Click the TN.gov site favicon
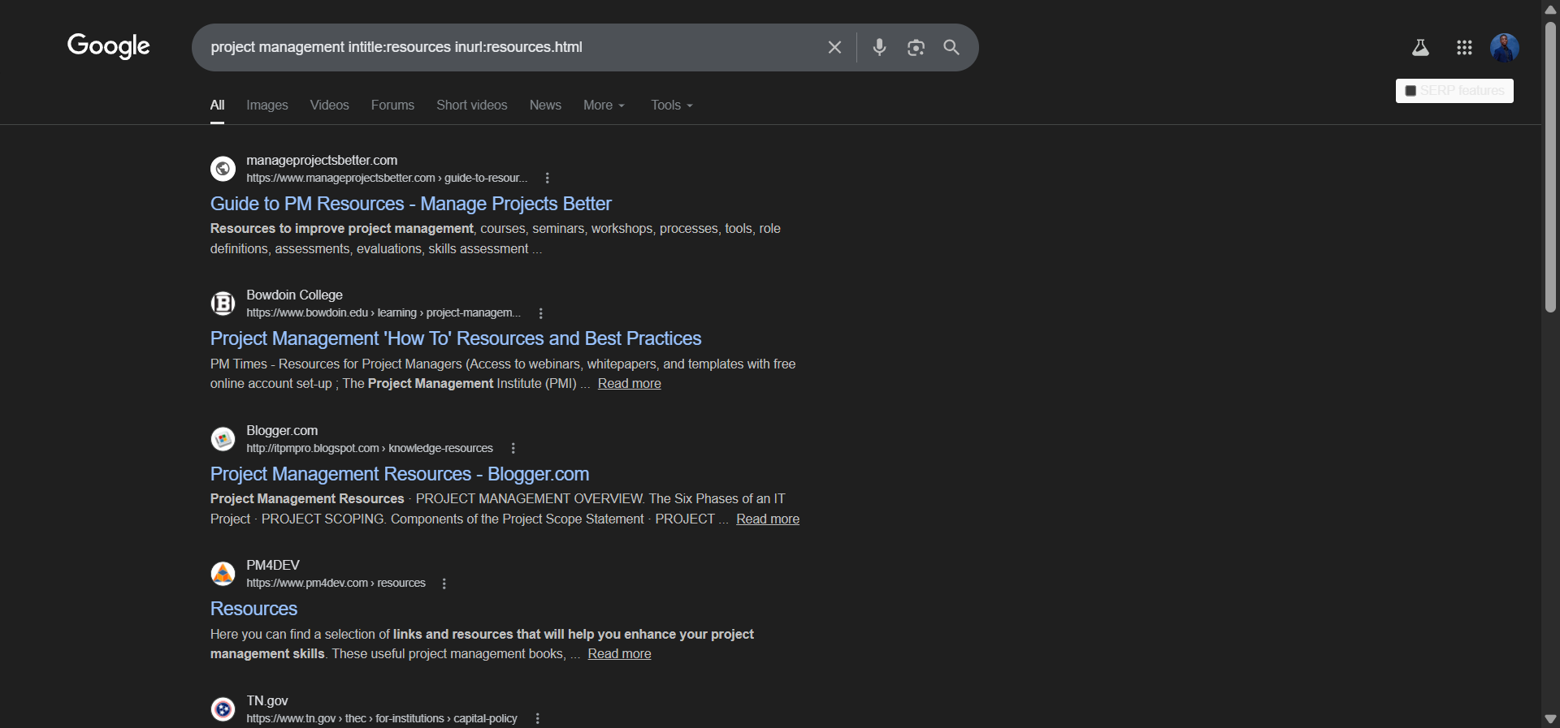The height and width of the screenshot is (728, 1560). pos(223,709)
